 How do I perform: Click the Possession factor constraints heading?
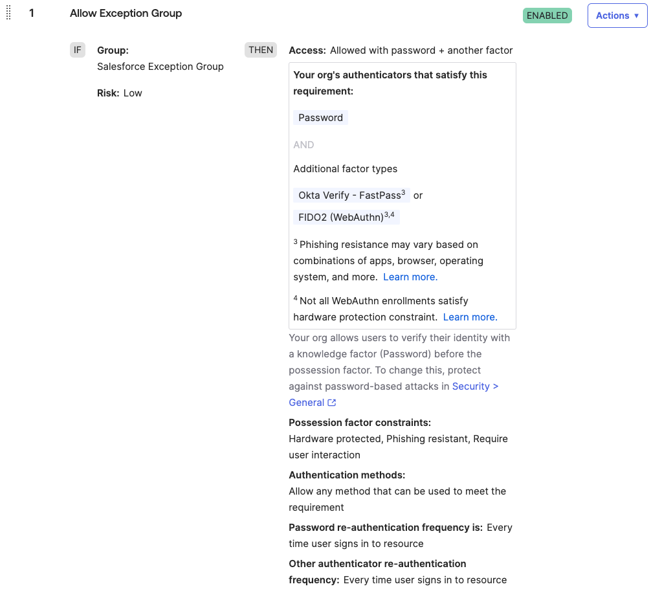(360, 423)
